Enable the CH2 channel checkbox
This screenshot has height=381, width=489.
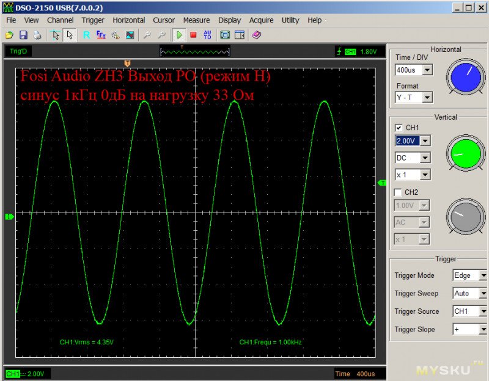click(x=399, y=192)
